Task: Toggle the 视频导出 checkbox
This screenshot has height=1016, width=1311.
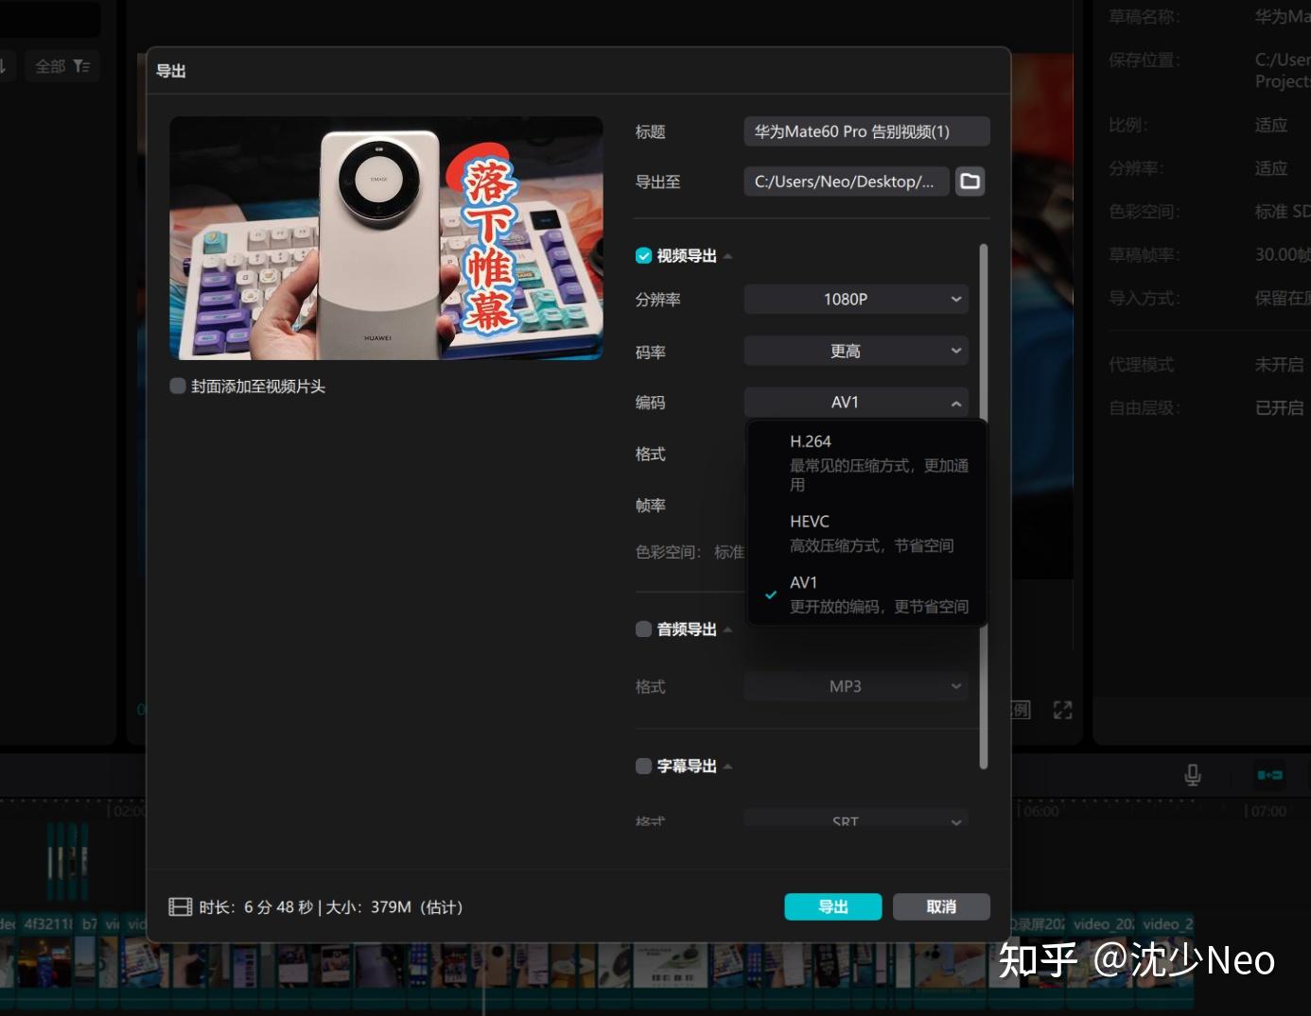Action: pyautogui.click(x=643, y=256)
